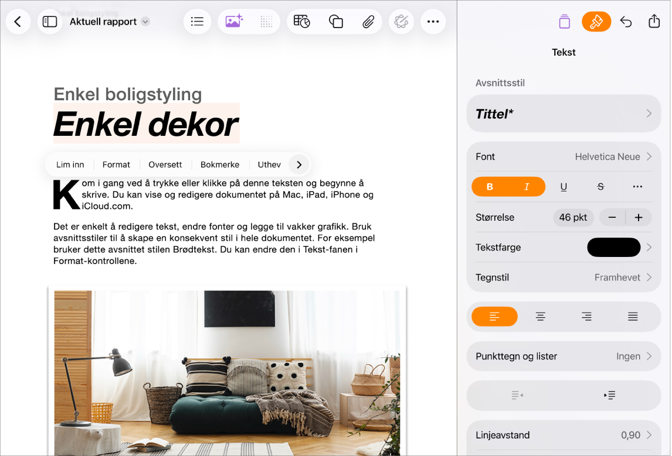The image size is (672, 456).
Task: Justify text alignment
Action: pos(633,317)
